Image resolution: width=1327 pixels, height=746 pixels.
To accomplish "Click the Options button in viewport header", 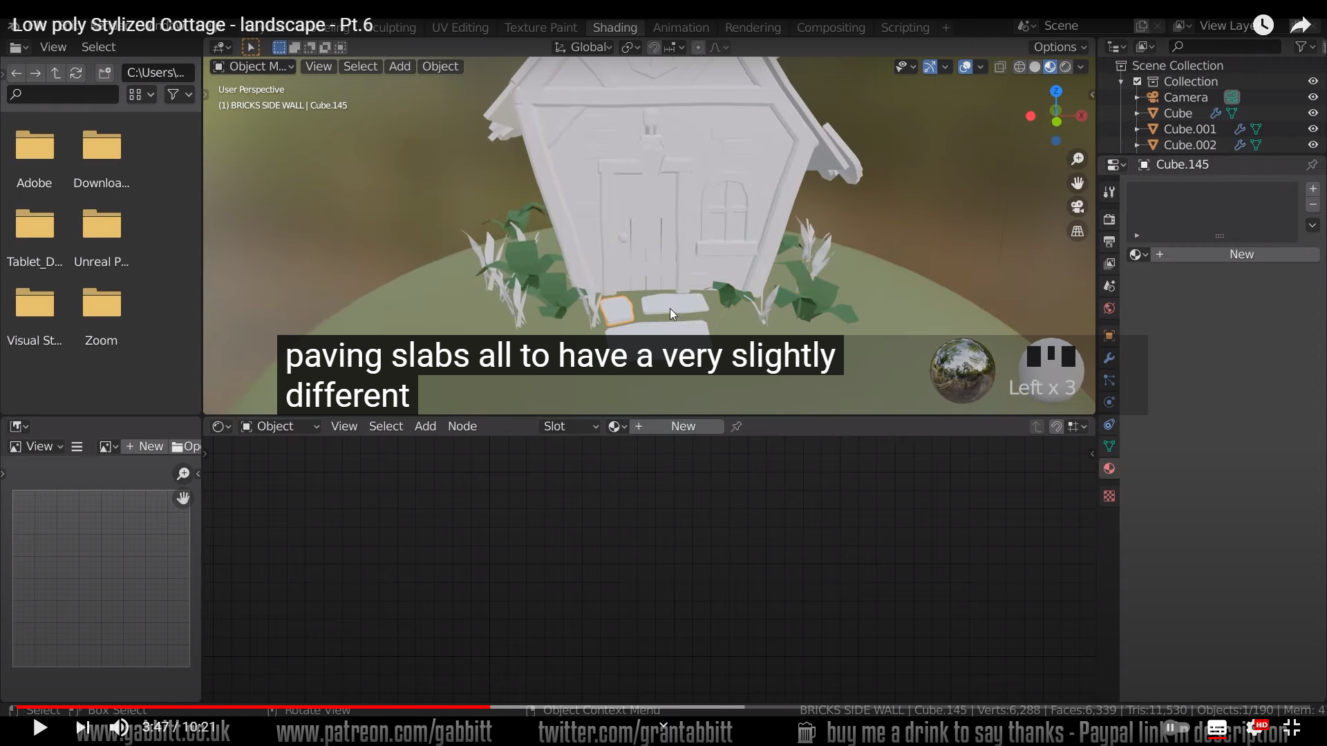I will tap(1060, 47).
